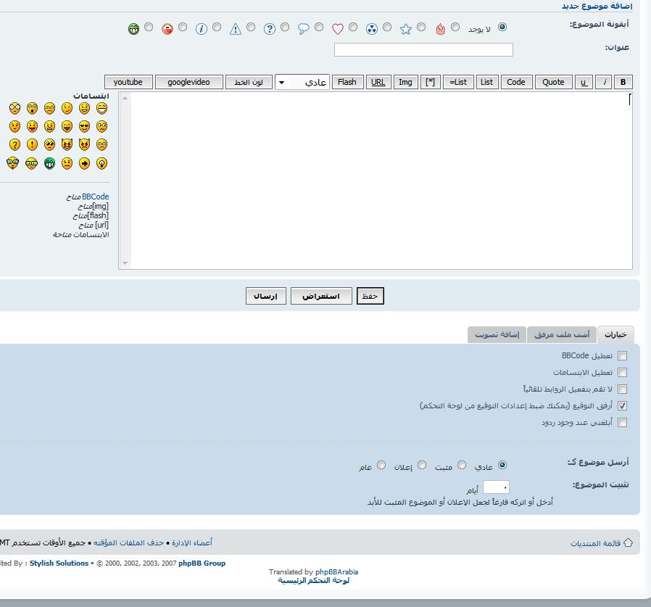Viewport: 651px width, 607px height.
Task: Insert the winking smiley
Action: pos(67,108)
